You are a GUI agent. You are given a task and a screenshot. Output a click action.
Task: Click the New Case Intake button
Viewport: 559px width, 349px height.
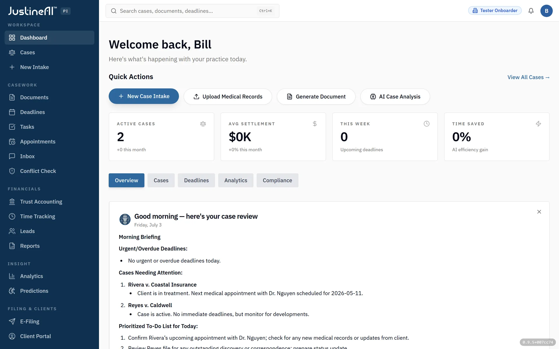[144, 96]
